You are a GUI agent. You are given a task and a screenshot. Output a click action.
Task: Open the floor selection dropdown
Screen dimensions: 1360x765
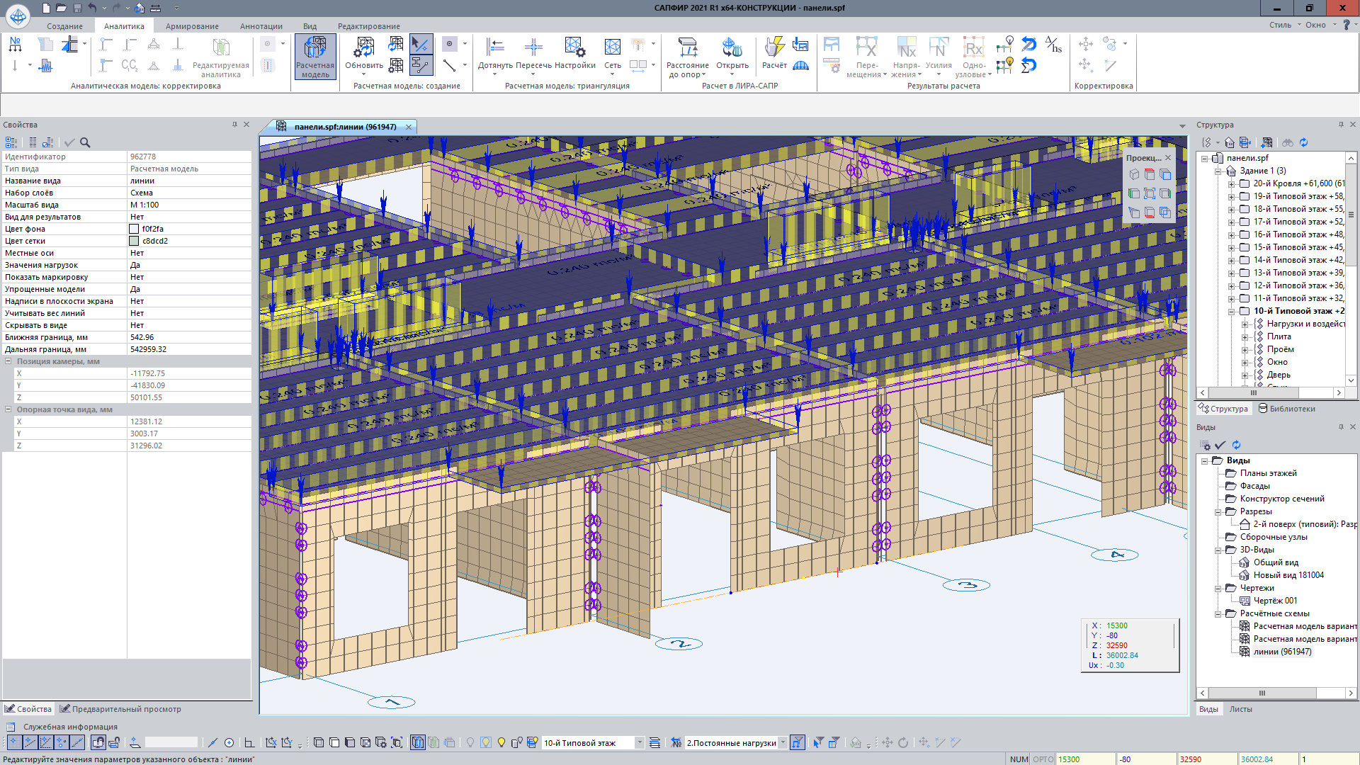coord(640,742)
